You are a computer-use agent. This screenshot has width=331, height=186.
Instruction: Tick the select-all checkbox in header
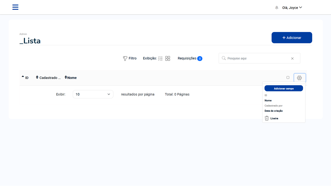288,78
